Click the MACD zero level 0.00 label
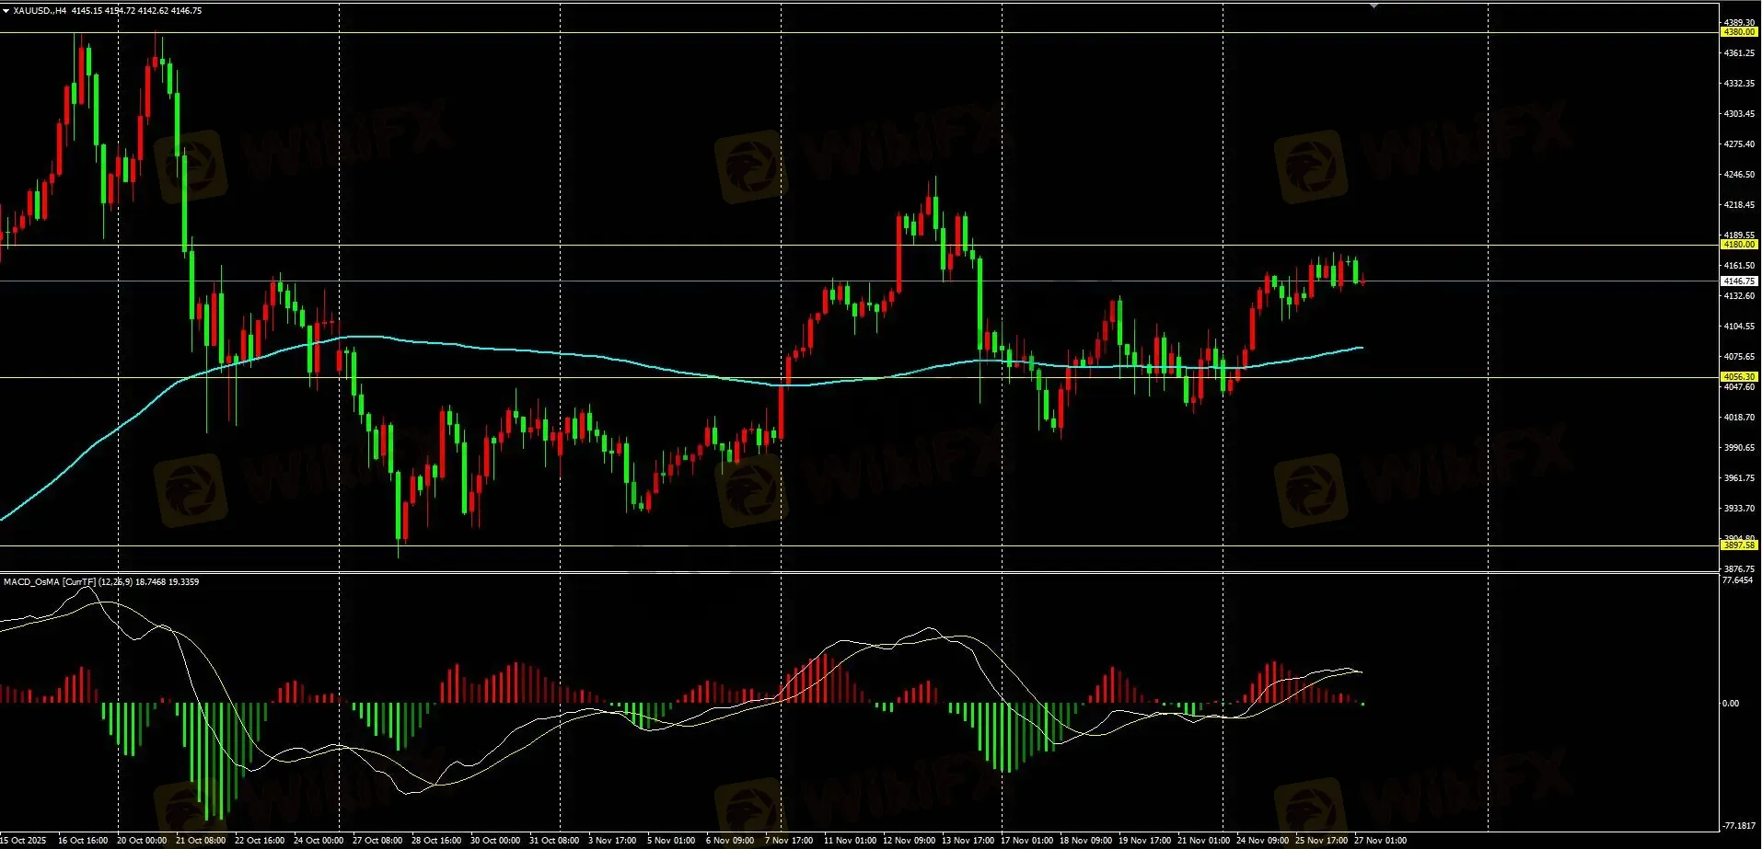 point(1731,704)
